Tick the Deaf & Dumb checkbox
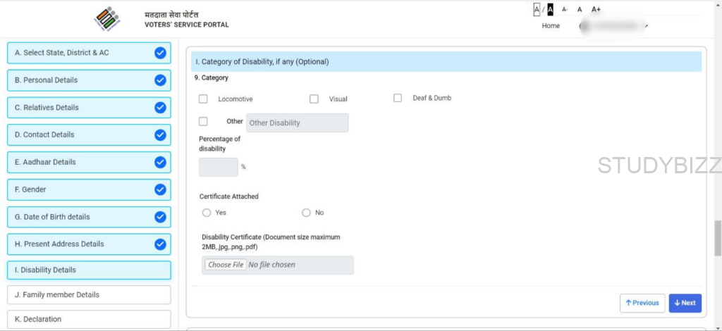Screen dimensions: 722x331 pos(398,98)
